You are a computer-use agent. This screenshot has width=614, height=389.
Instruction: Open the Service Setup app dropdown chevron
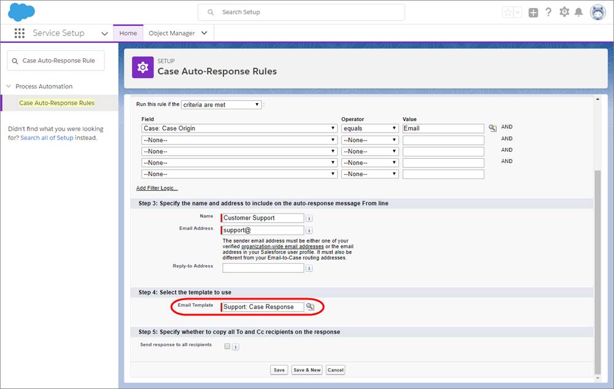[104, 34]
